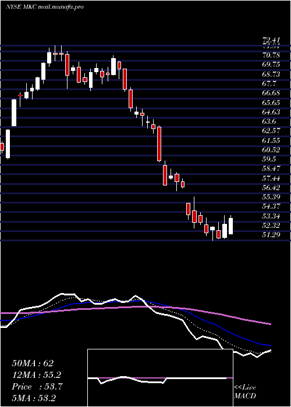Select the Price : 53.7 readout
The image size is (291, 407).
point(37,387)
